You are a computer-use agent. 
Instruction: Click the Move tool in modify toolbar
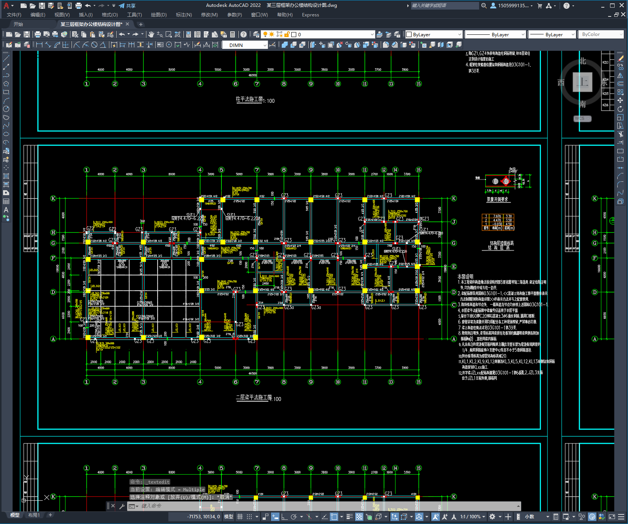(620, 100)
